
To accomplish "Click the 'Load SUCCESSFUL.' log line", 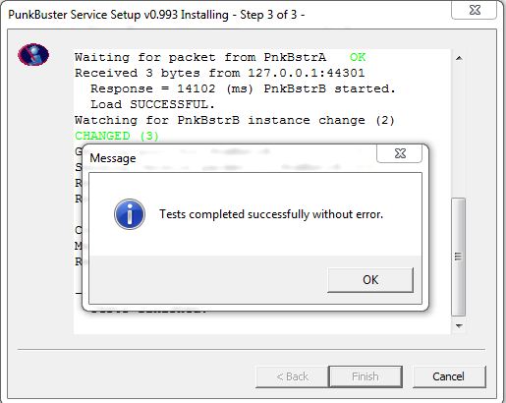I will click(x=152, y=104).
